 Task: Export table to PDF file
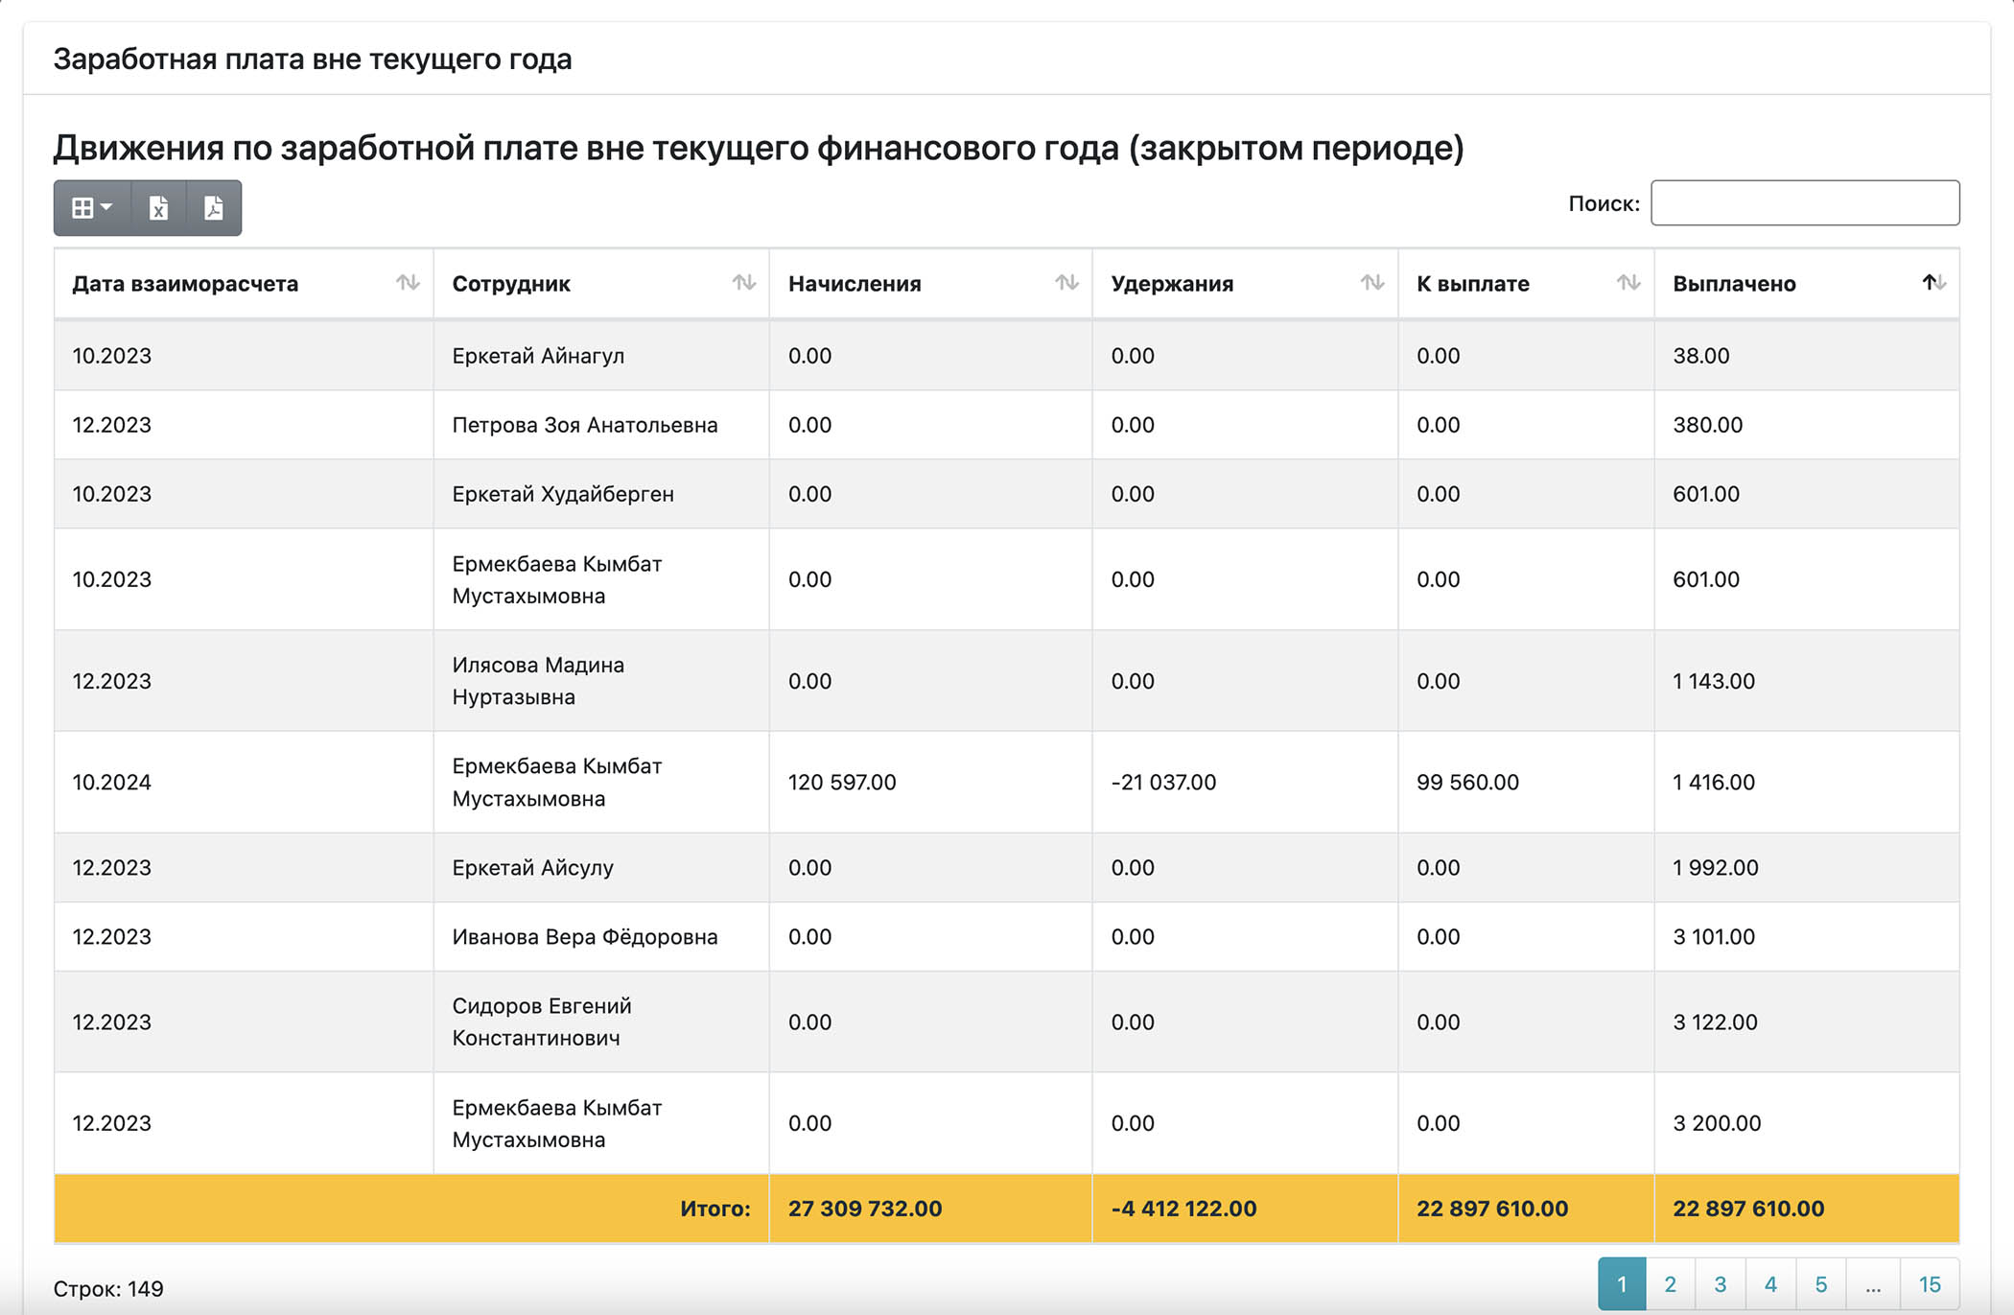214,208
